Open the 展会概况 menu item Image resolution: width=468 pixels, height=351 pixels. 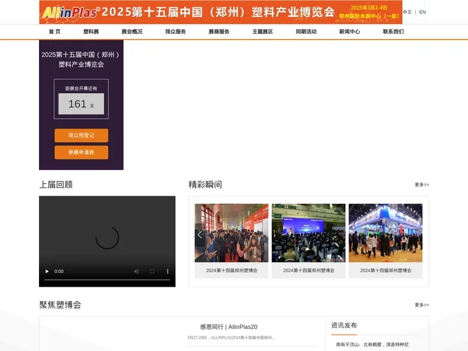[132, 32]
